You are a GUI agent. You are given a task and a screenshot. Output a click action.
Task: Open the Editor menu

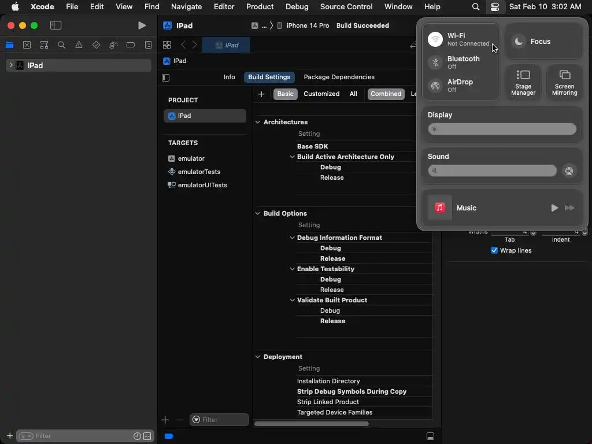pyautogui.click(x=224, y=7)
